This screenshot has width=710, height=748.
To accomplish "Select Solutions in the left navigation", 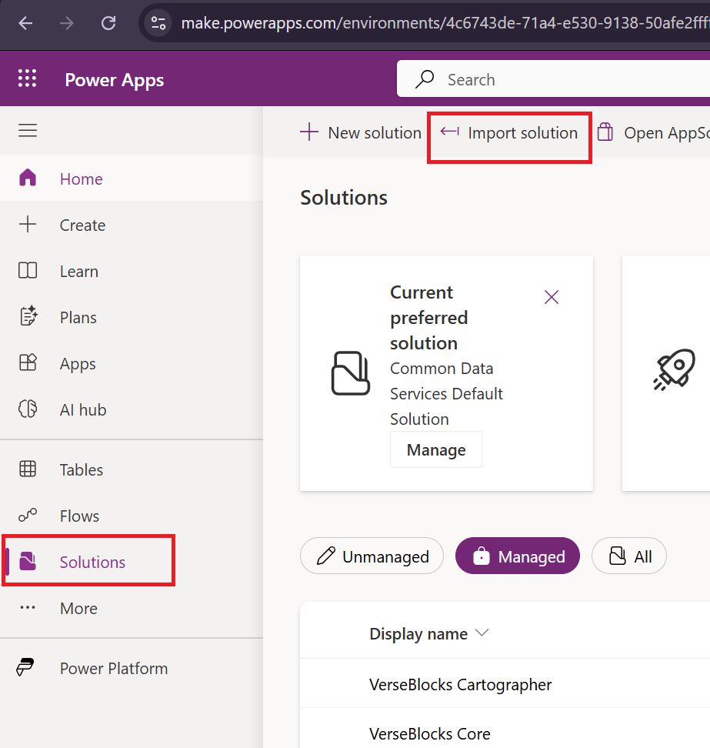I will [132, 562].
